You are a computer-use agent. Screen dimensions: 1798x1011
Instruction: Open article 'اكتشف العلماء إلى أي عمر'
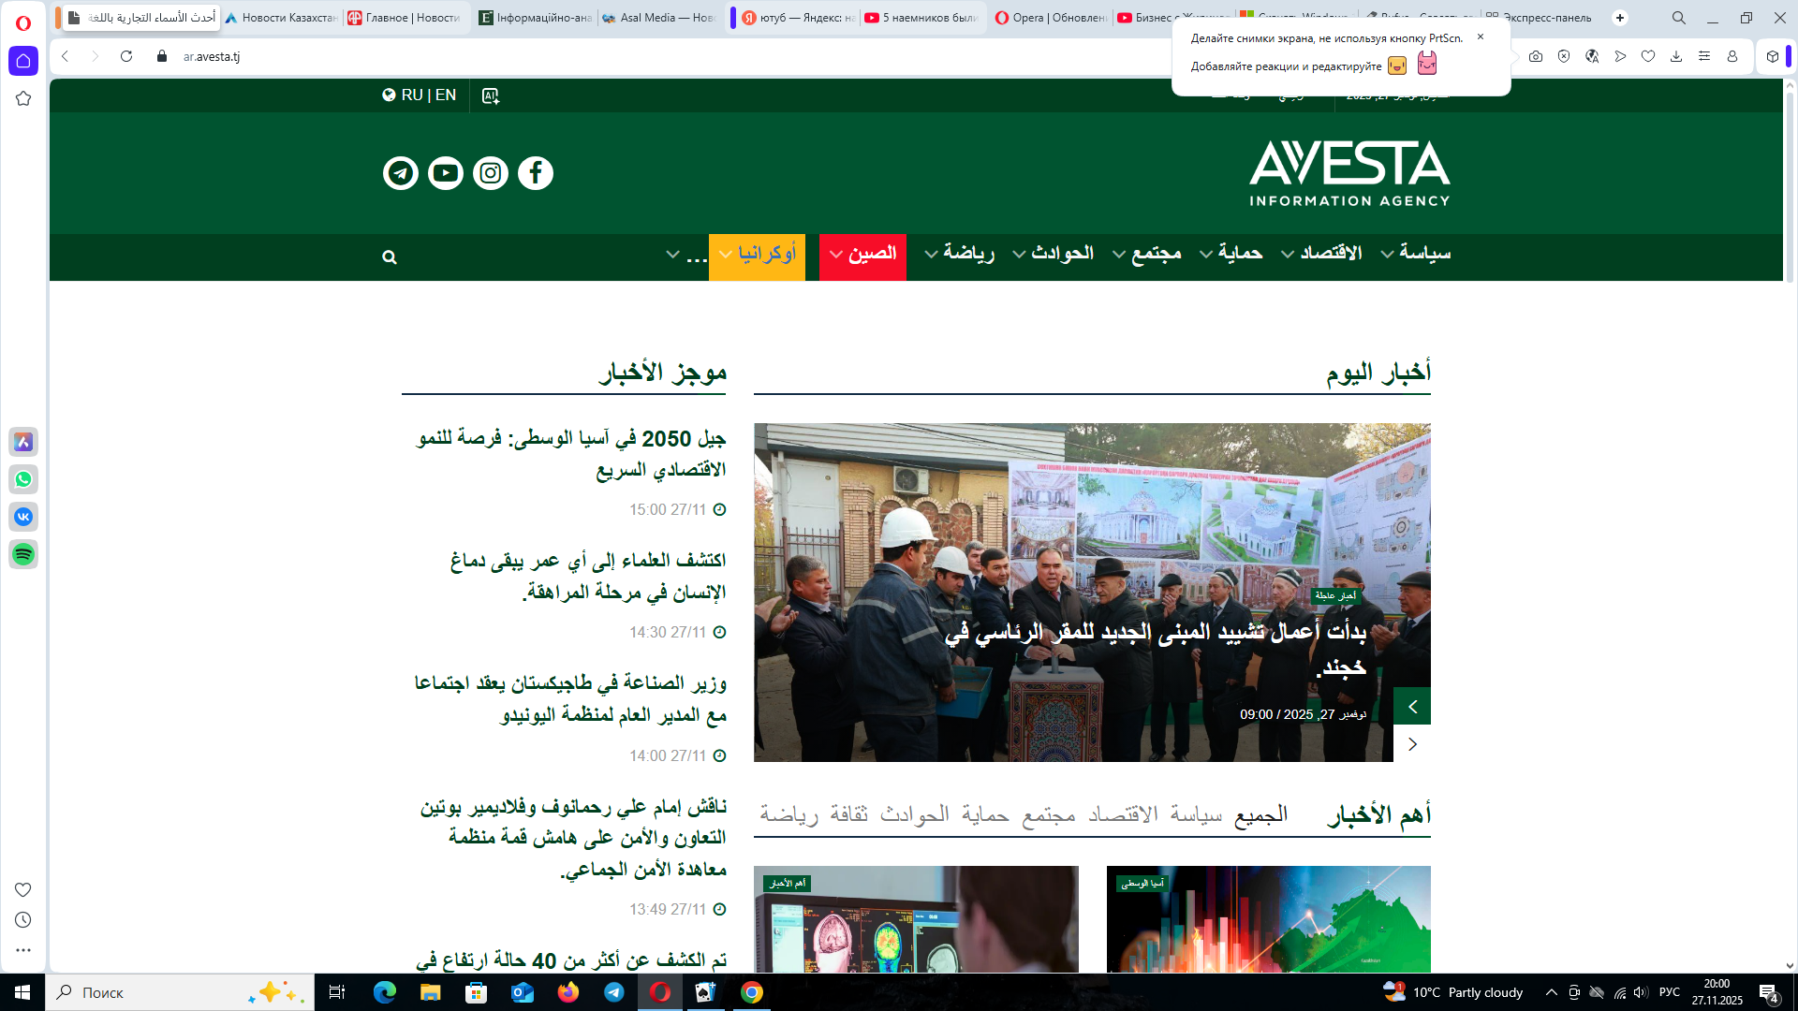[588, 577]
